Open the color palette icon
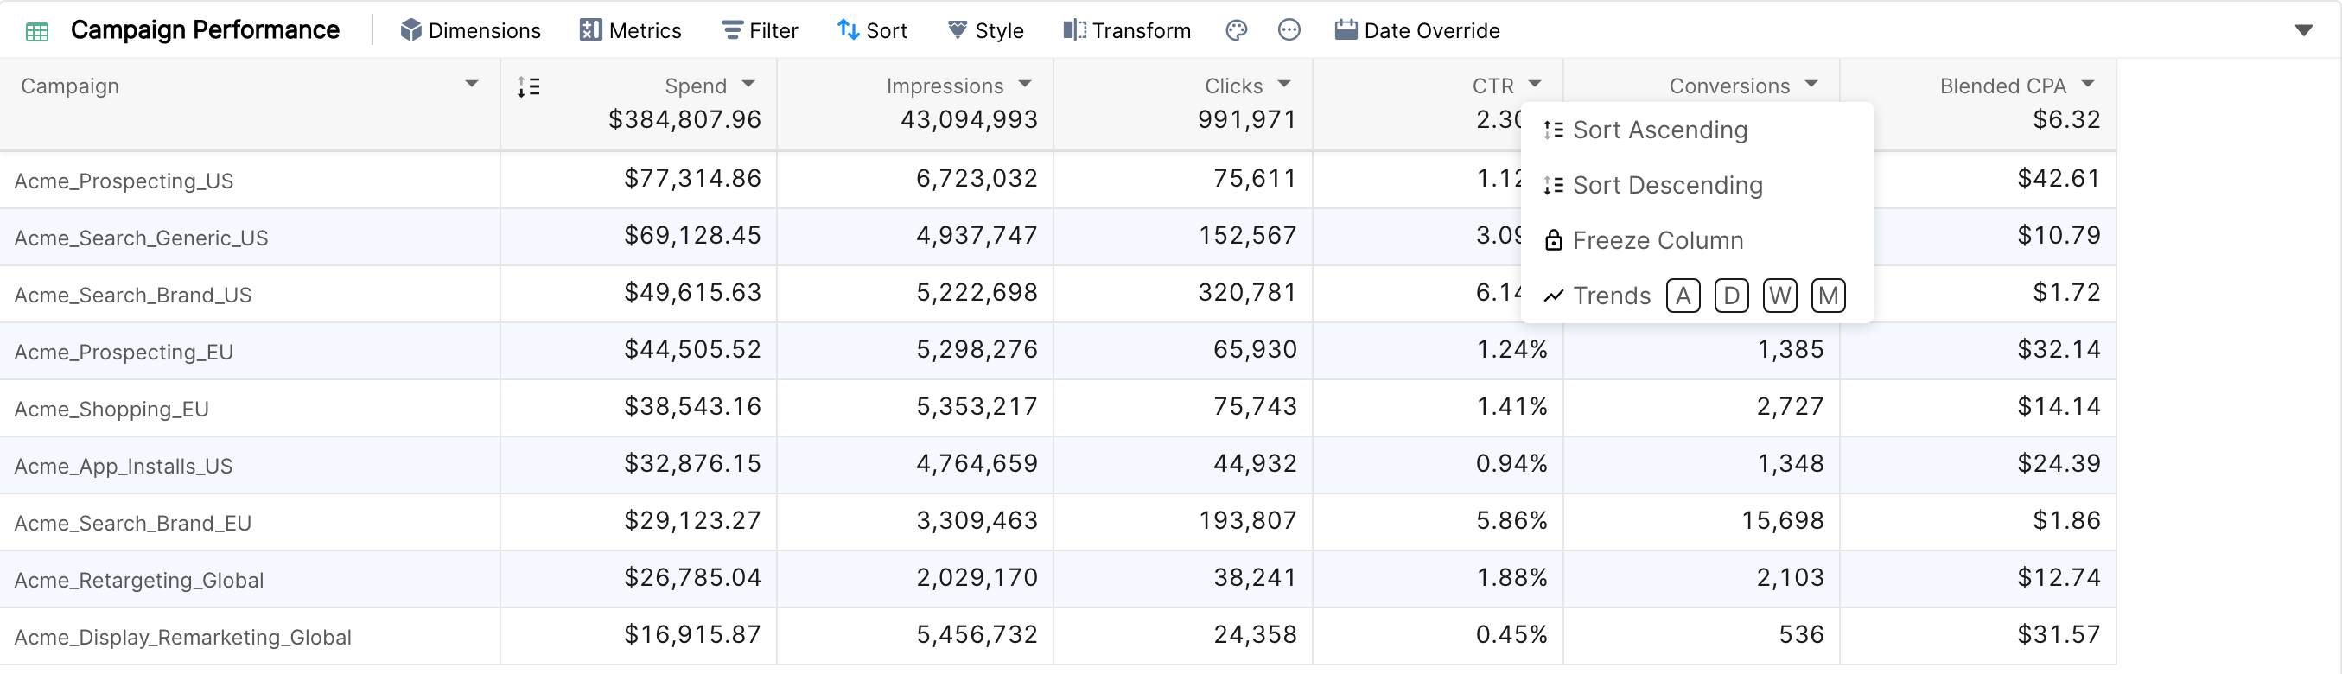 coord(1237,30)
